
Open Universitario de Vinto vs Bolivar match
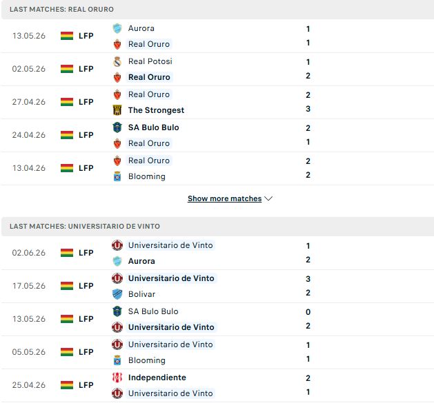[217, 286]
